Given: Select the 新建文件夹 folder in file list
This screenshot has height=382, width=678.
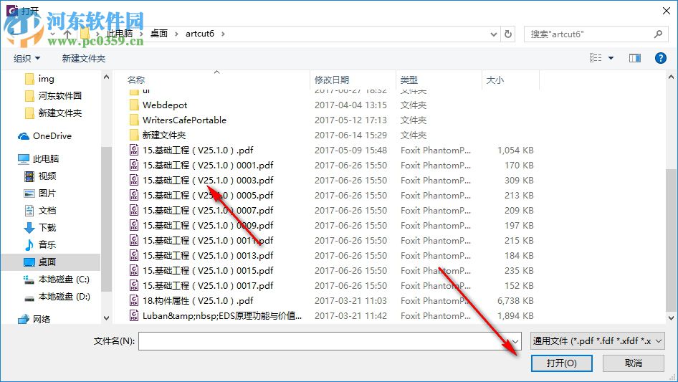Looking at the screenshot, I should pyautogui.click(x=164, y=135).
